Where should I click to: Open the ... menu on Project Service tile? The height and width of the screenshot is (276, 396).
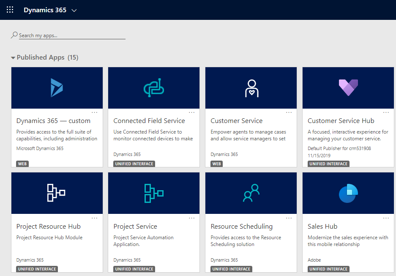tap(191, 218)
